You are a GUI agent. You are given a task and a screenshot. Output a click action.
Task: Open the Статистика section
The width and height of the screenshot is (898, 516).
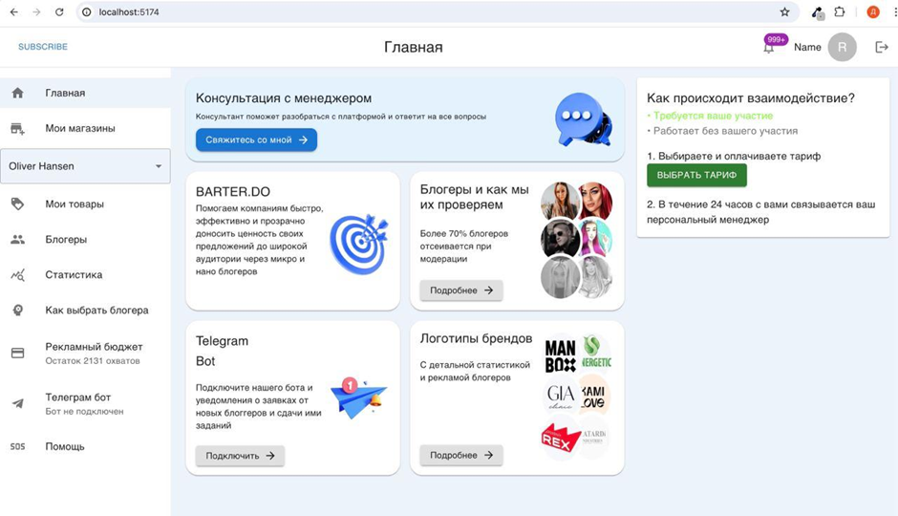pyautogui.click(x=85, y=275)
